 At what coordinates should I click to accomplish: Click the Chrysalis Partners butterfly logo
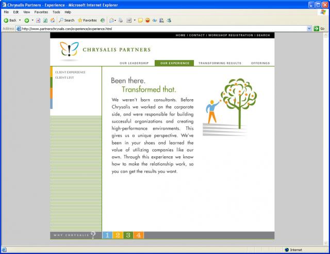pyautogui.click(x=69, y=49)
